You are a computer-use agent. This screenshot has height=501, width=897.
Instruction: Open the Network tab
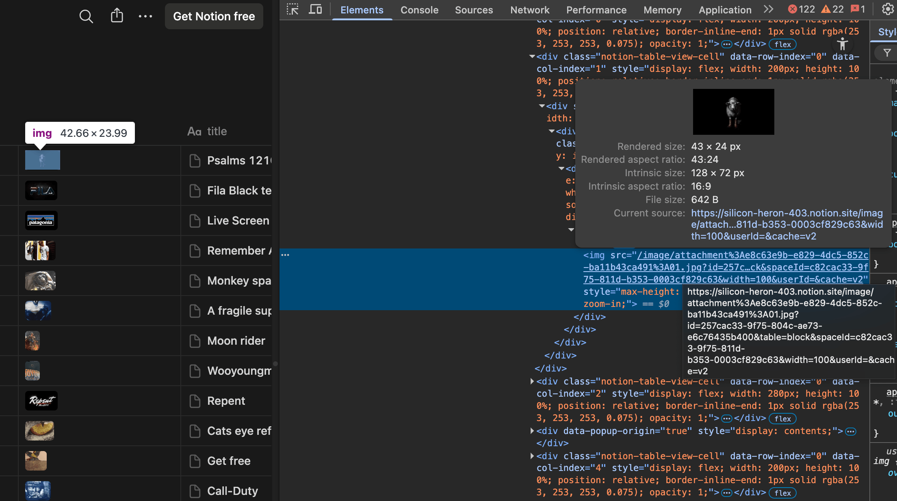point(529,10)
